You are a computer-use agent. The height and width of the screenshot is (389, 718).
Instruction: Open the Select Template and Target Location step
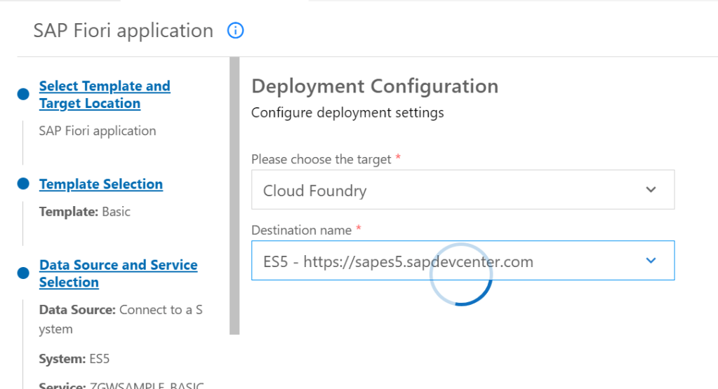pyautogui.click(x=104, y=95)
